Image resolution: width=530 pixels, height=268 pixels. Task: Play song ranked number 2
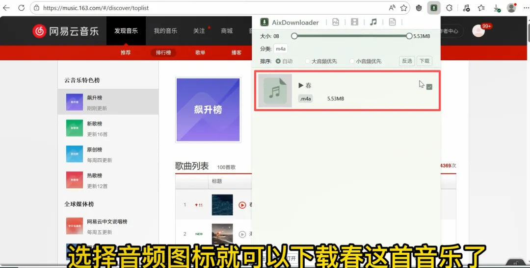click(242, 234)
